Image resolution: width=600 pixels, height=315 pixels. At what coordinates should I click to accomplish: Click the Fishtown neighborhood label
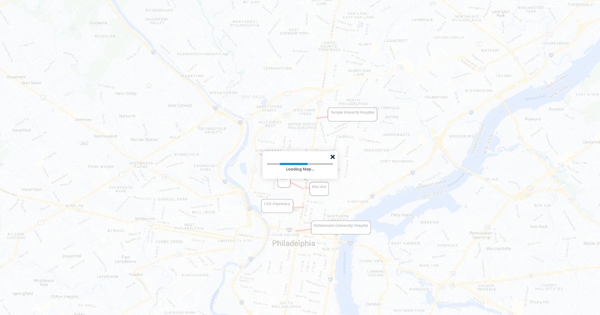(x=357, y=201)
